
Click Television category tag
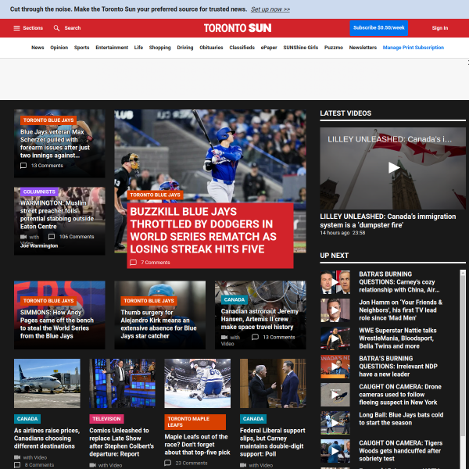pyautogui.click(x=106, y=419)
